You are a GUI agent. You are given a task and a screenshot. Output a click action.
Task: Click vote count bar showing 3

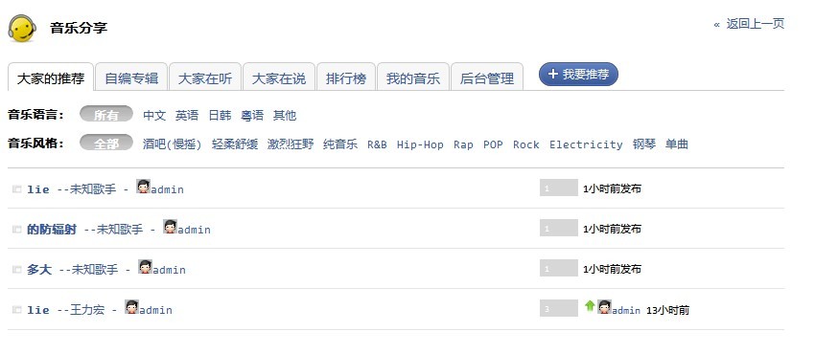click(x=559, y=308)
